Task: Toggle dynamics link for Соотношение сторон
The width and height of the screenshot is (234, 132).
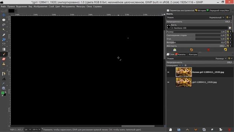Action: click(230, 35)
